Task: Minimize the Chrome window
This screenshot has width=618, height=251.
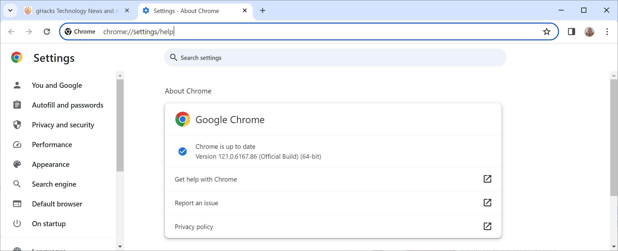Action: coord(561,10)
